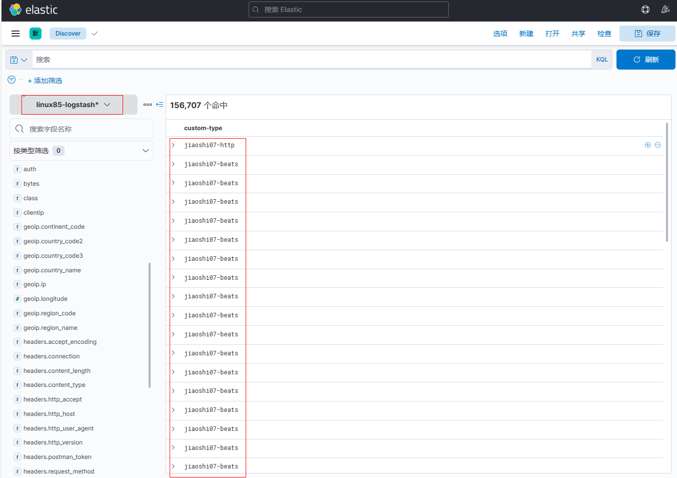Screen dimensions: 677x478
Task: Open the hamburger navigation menu
Action: point(16,34)
